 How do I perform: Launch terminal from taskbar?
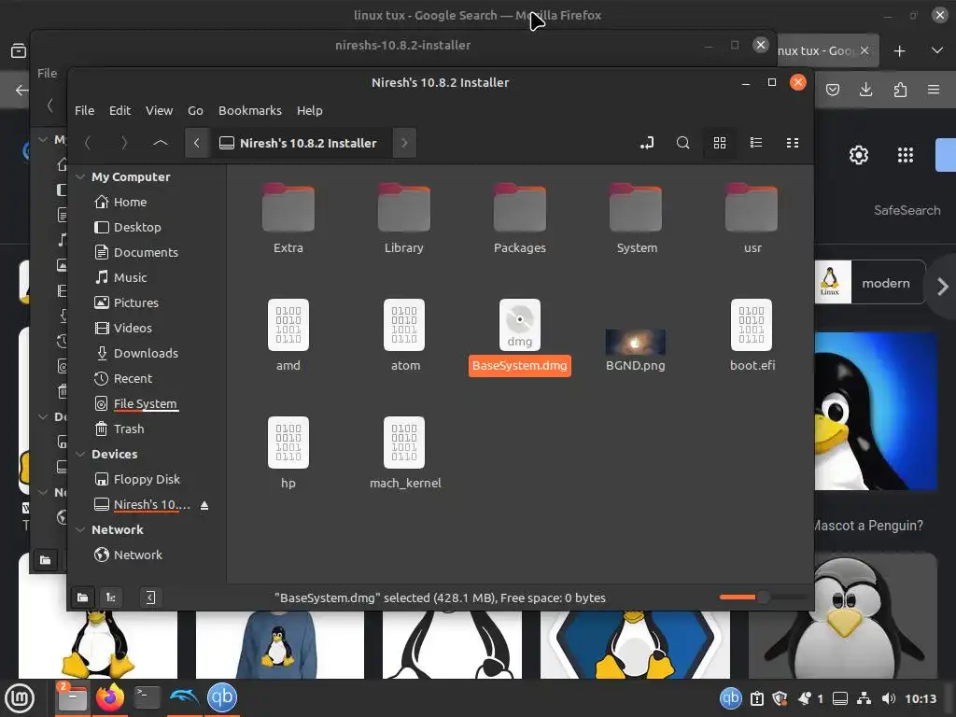147,697
